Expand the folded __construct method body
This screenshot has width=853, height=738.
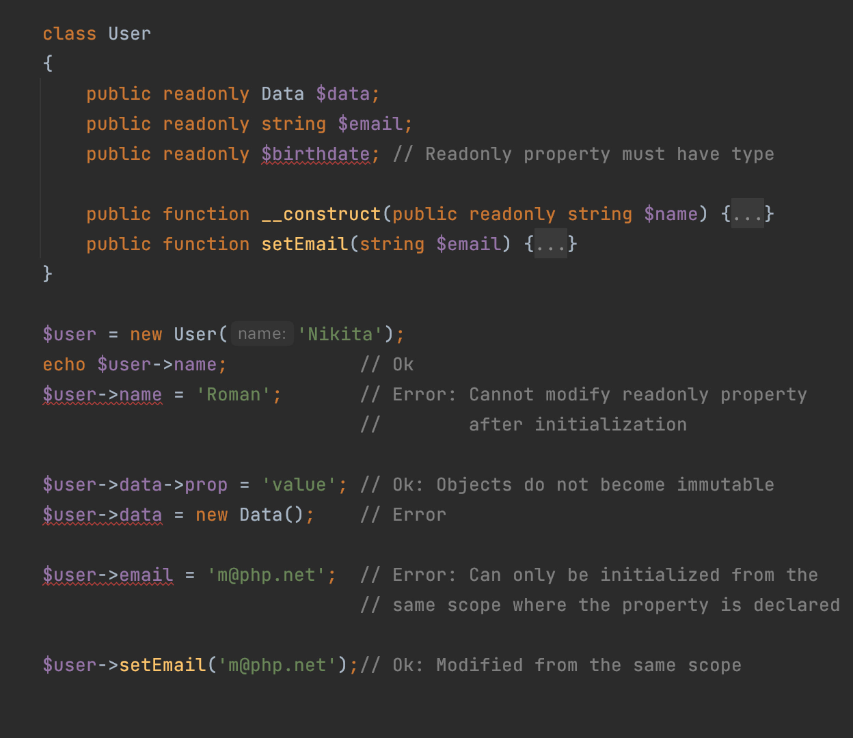[748, 215]
